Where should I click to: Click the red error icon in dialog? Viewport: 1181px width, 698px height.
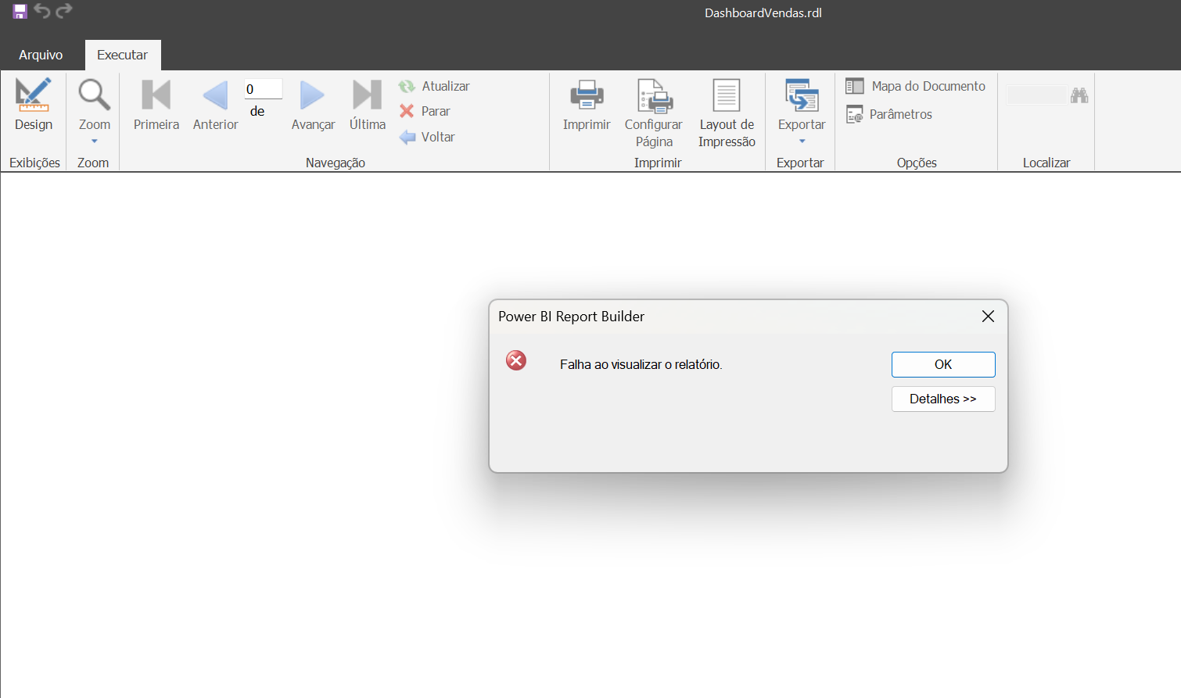[516, 360]
